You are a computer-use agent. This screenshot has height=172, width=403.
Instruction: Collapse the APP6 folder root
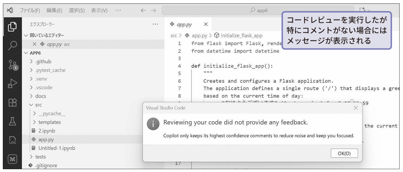[93, 53]
